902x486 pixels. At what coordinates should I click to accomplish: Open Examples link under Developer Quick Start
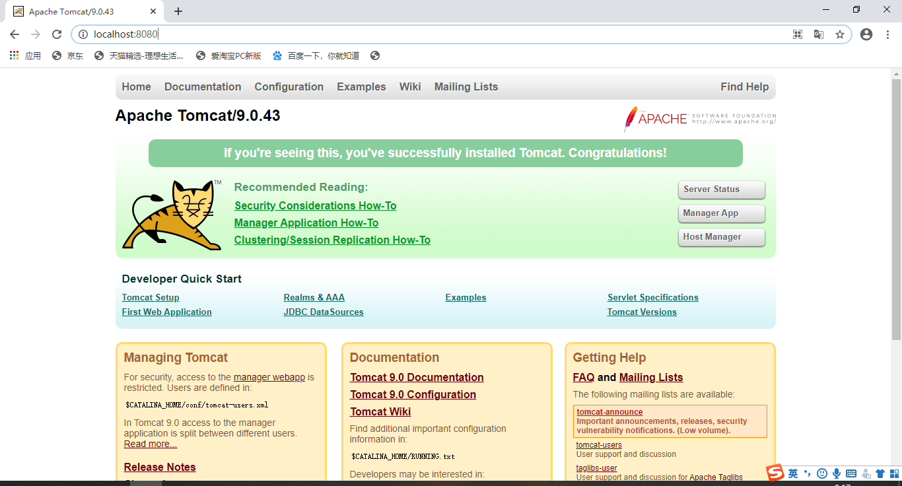(x=466, y=298)
